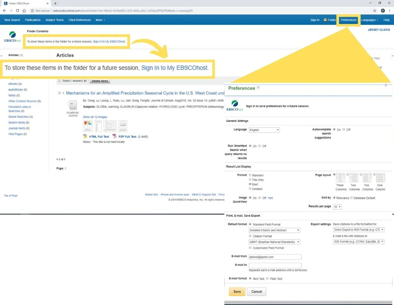
Task: Turn Autocomplete search suggestions Off
Action: click(344, 129)
